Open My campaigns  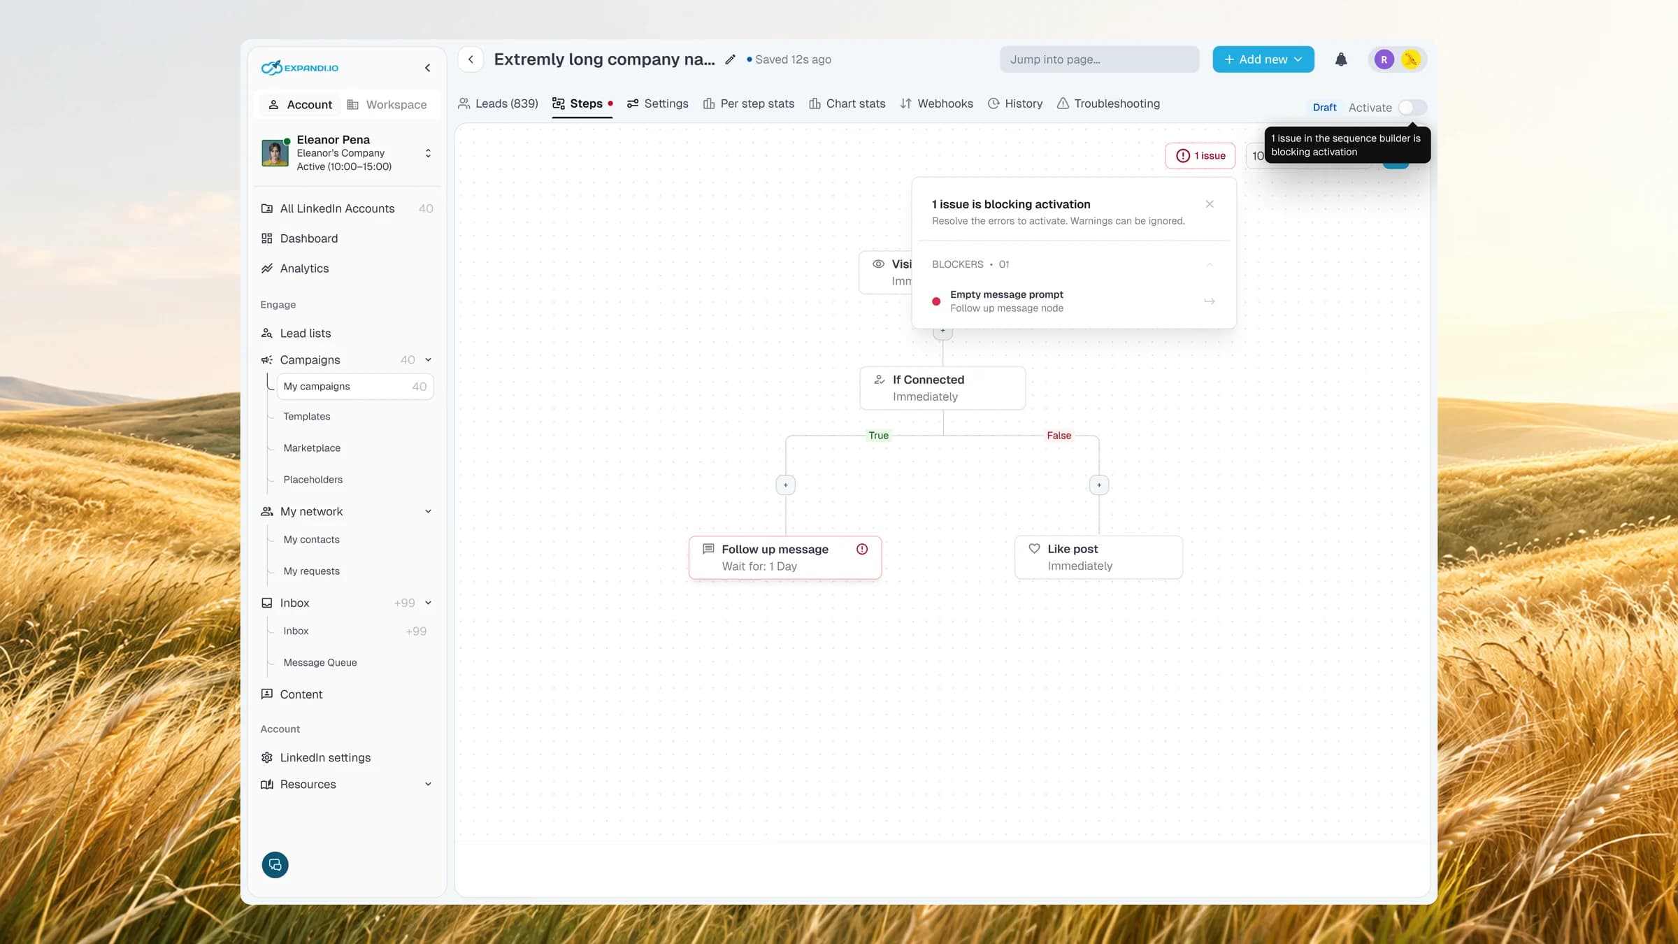pyautogui.click(x=355, y=387)
